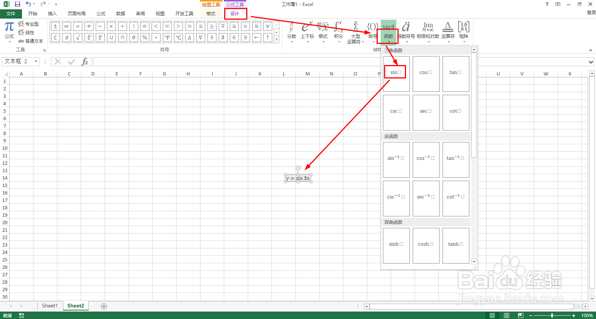Open the macro recording status icon
The image size is (596, 319).
click(x=22, y=316)
